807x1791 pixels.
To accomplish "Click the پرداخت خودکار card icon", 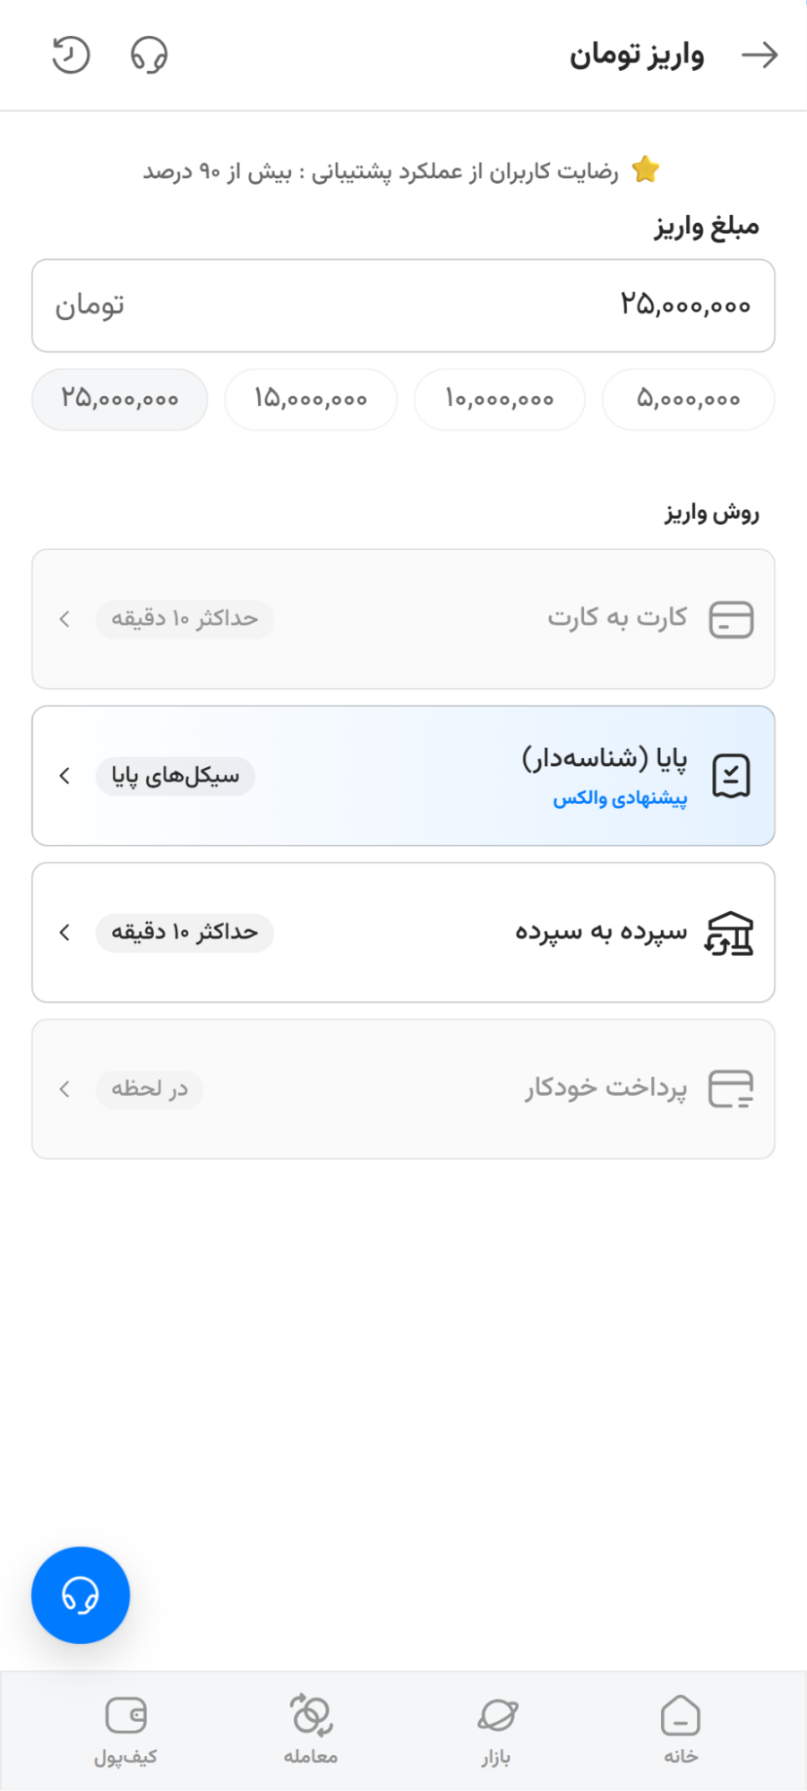I will click(x=731, y=1089).
